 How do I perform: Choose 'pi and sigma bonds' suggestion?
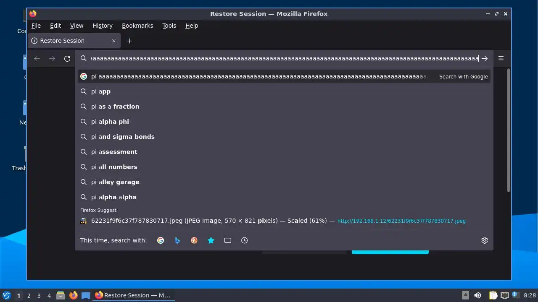(284, 137)
